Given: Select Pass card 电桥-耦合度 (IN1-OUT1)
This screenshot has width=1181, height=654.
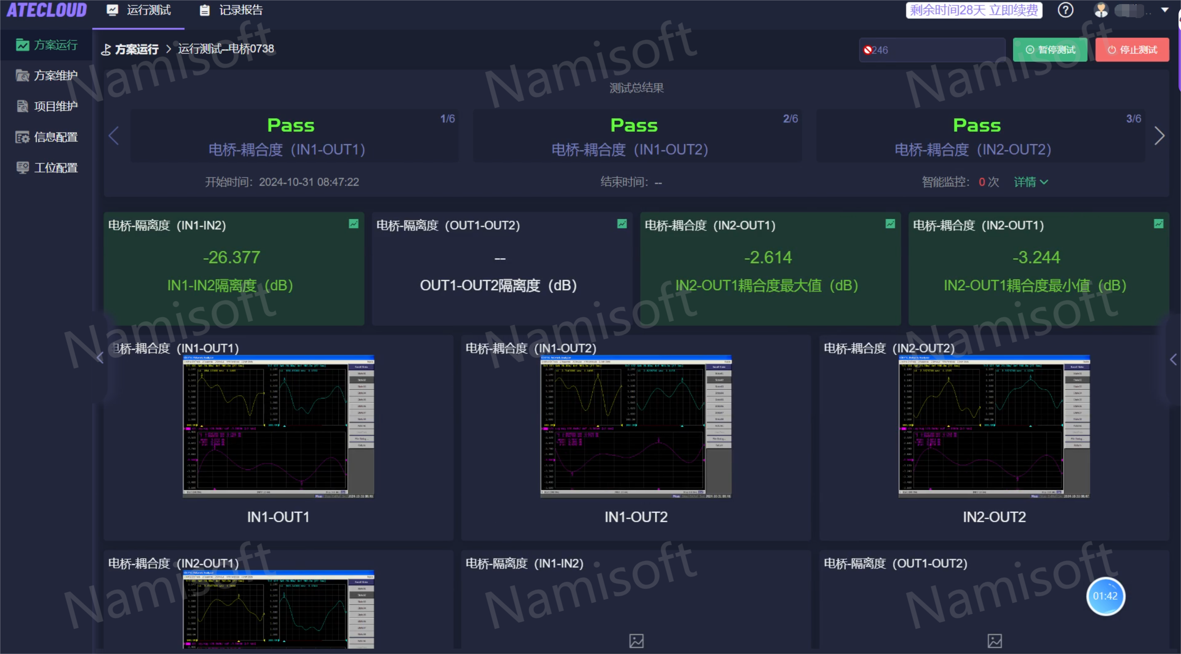Looking at the screenshot, I should click(x=294, y=136).
